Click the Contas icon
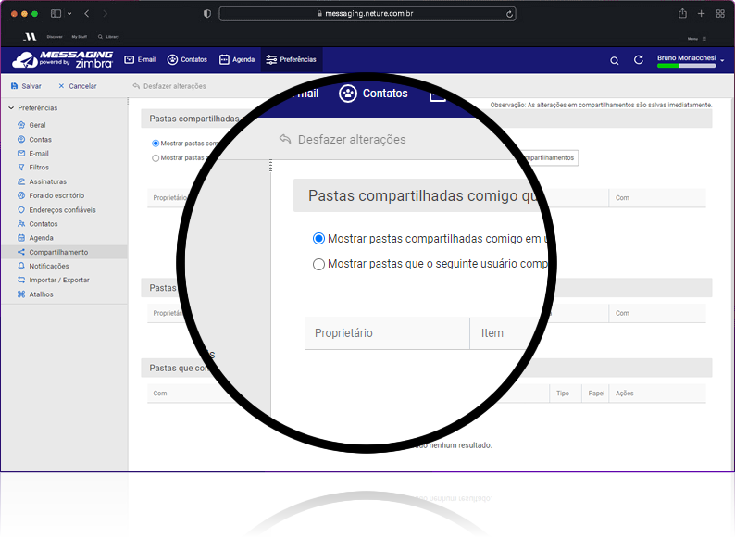The width and height of the screenshot is (735, 550). point(21,139)
